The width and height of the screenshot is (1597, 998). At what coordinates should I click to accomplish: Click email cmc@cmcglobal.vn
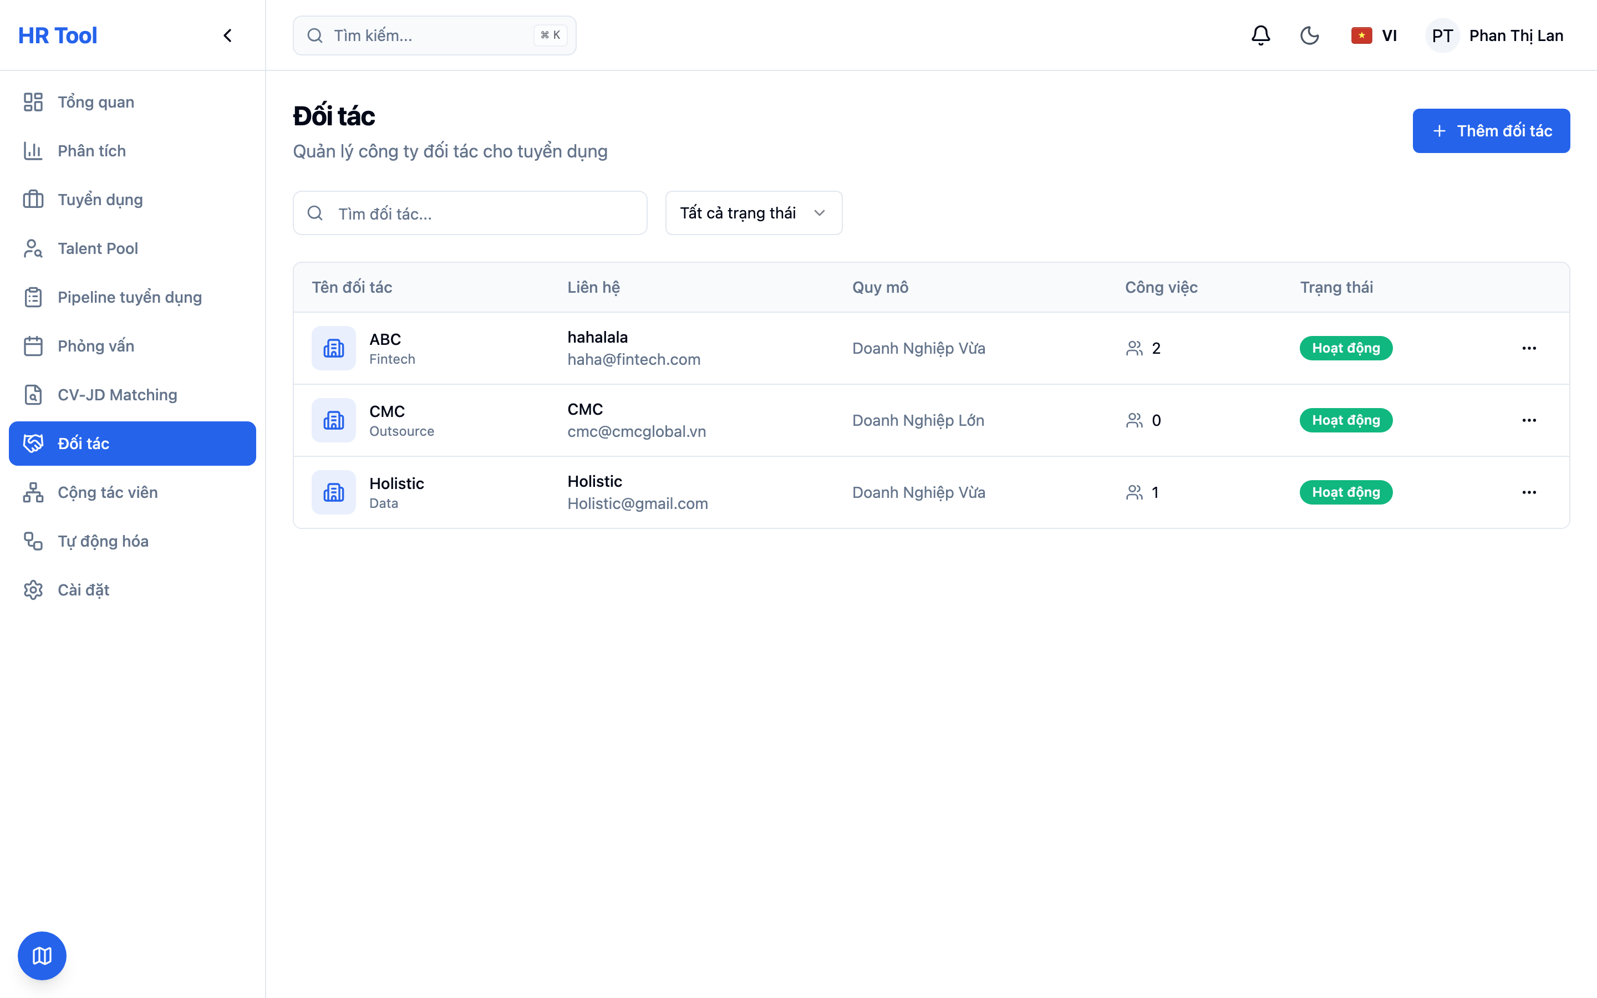pos(636,431)
